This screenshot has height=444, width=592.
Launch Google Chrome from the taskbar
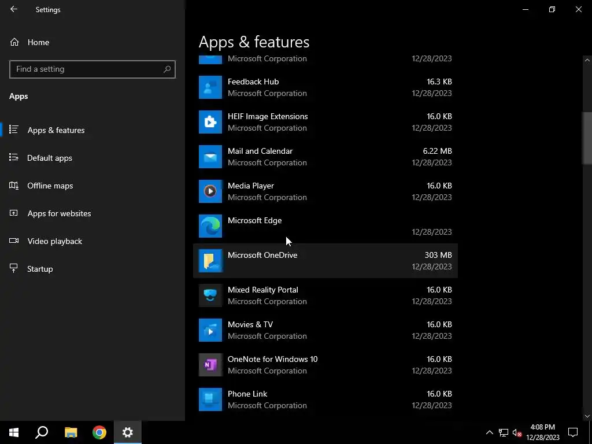tap(99, 432)
